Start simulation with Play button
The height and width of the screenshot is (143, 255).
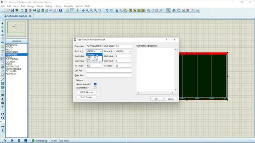pyautogui.click(x=5, y=141)
